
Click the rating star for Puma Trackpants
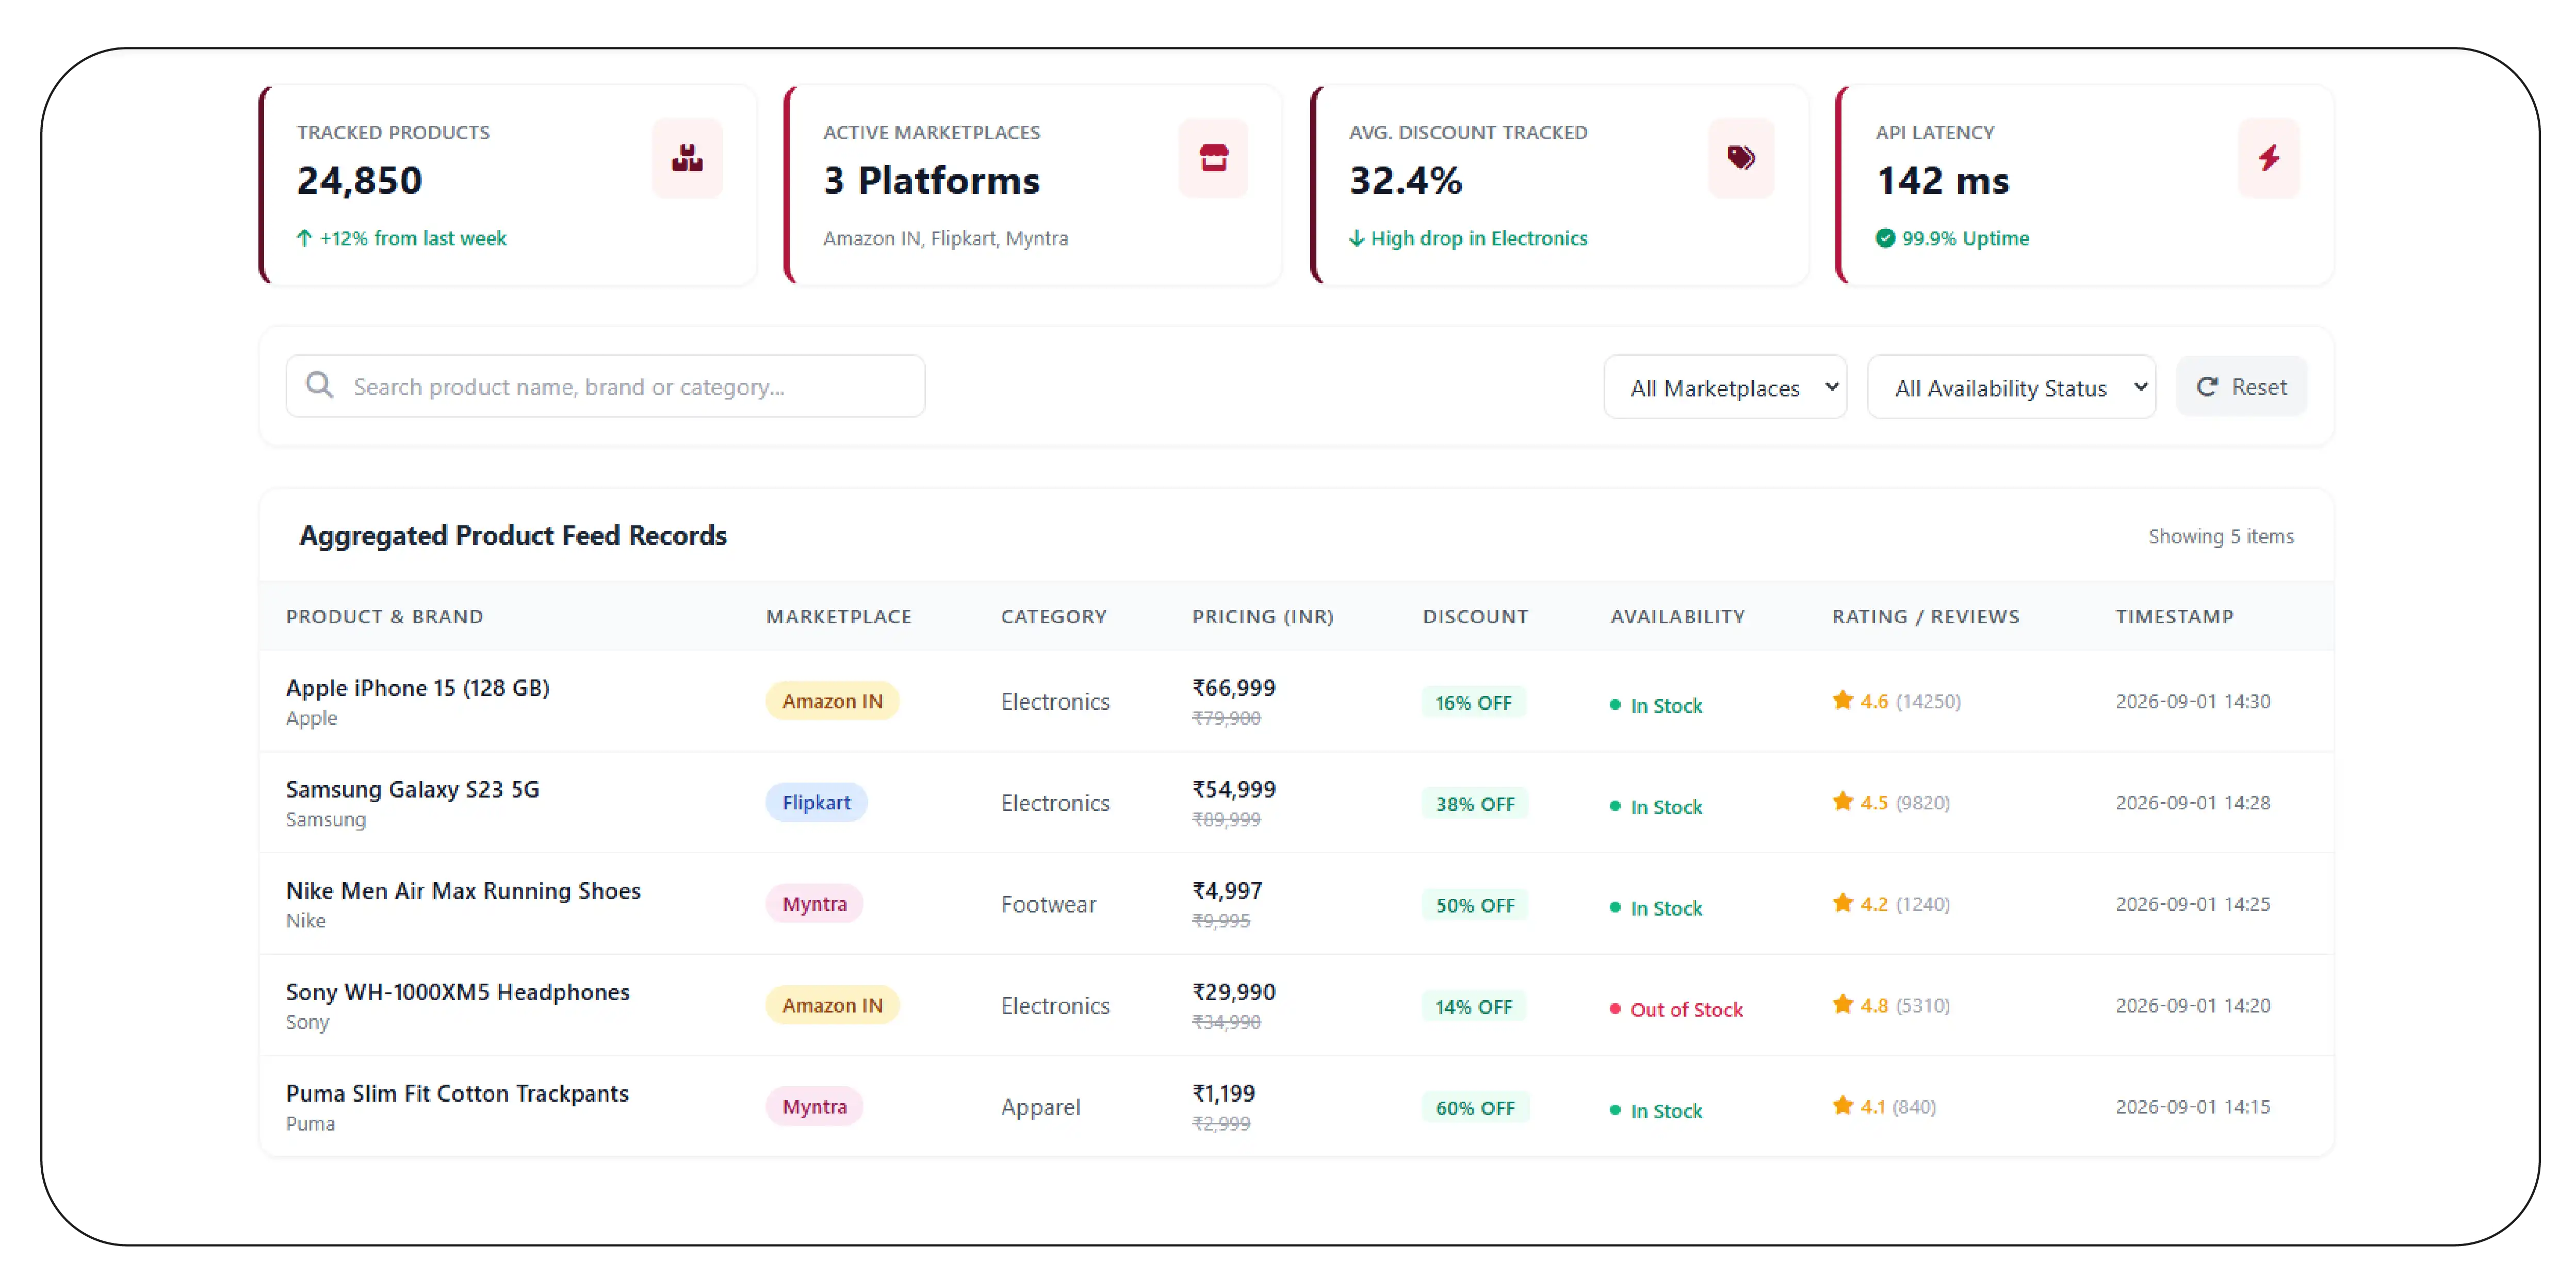coord(1843,1106)
